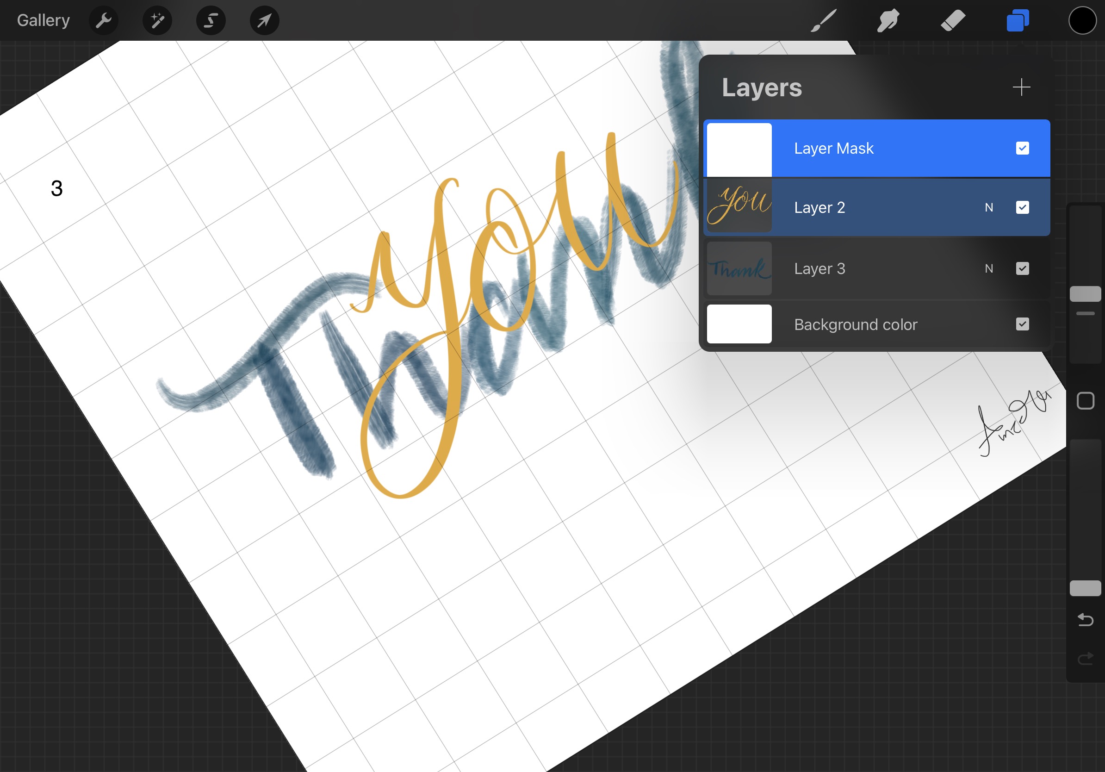Click the brush opacity slider handle
The width and height of the screenshot is (1105, 772).
[x=1085, y=588]
